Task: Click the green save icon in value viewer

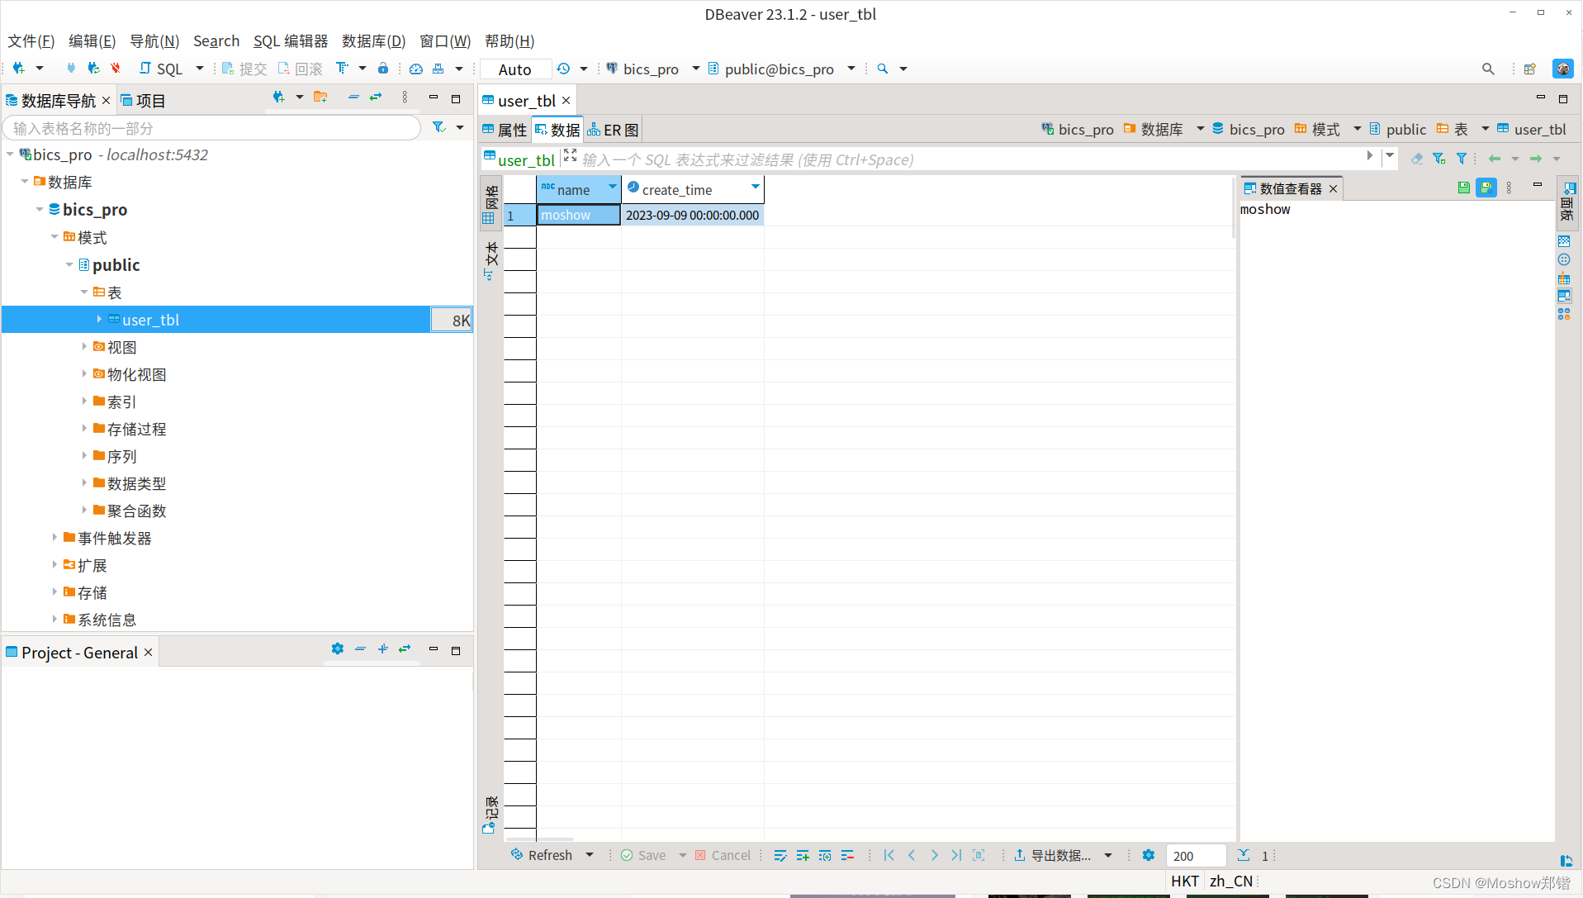Action: pyautogui.click(x=1464, y=188)
